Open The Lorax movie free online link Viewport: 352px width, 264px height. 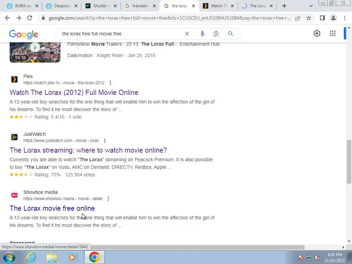(x=52, y=208)
